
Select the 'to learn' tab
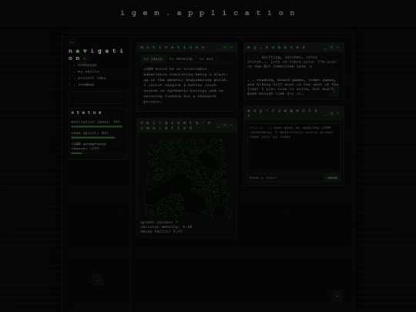153,59
